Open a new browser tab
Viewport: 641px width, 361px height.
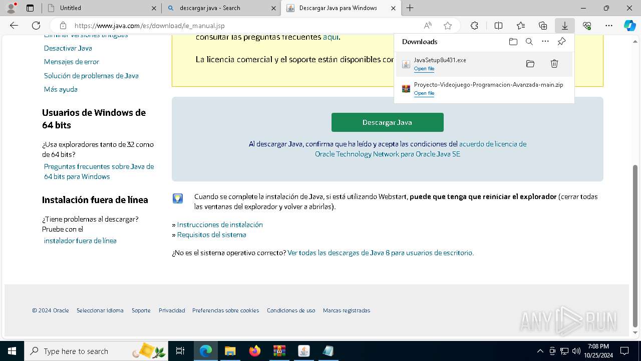pyautogui.click(x=410, y=8)
